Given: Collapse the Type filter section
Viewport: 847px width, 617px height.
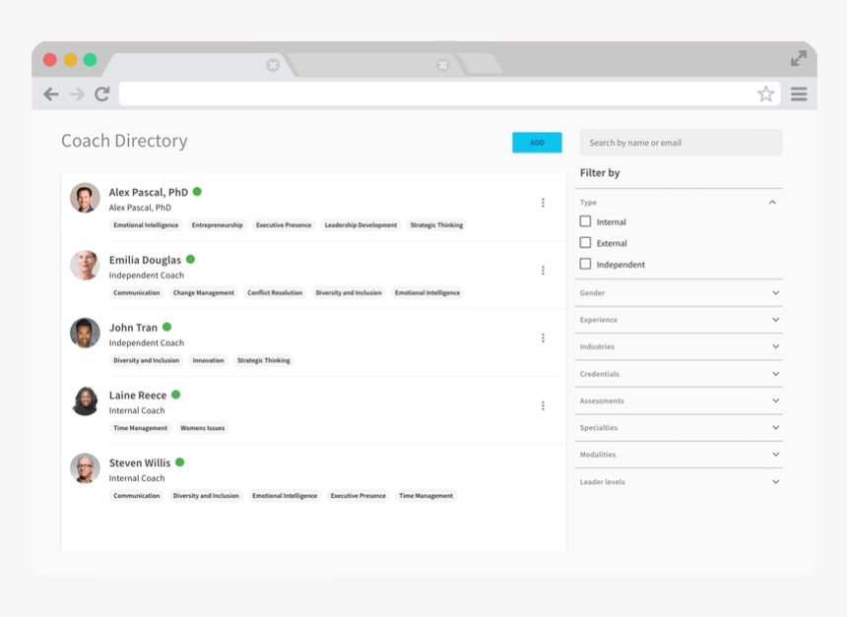Looking at the screenshot, I should click(x=772, y=203).
